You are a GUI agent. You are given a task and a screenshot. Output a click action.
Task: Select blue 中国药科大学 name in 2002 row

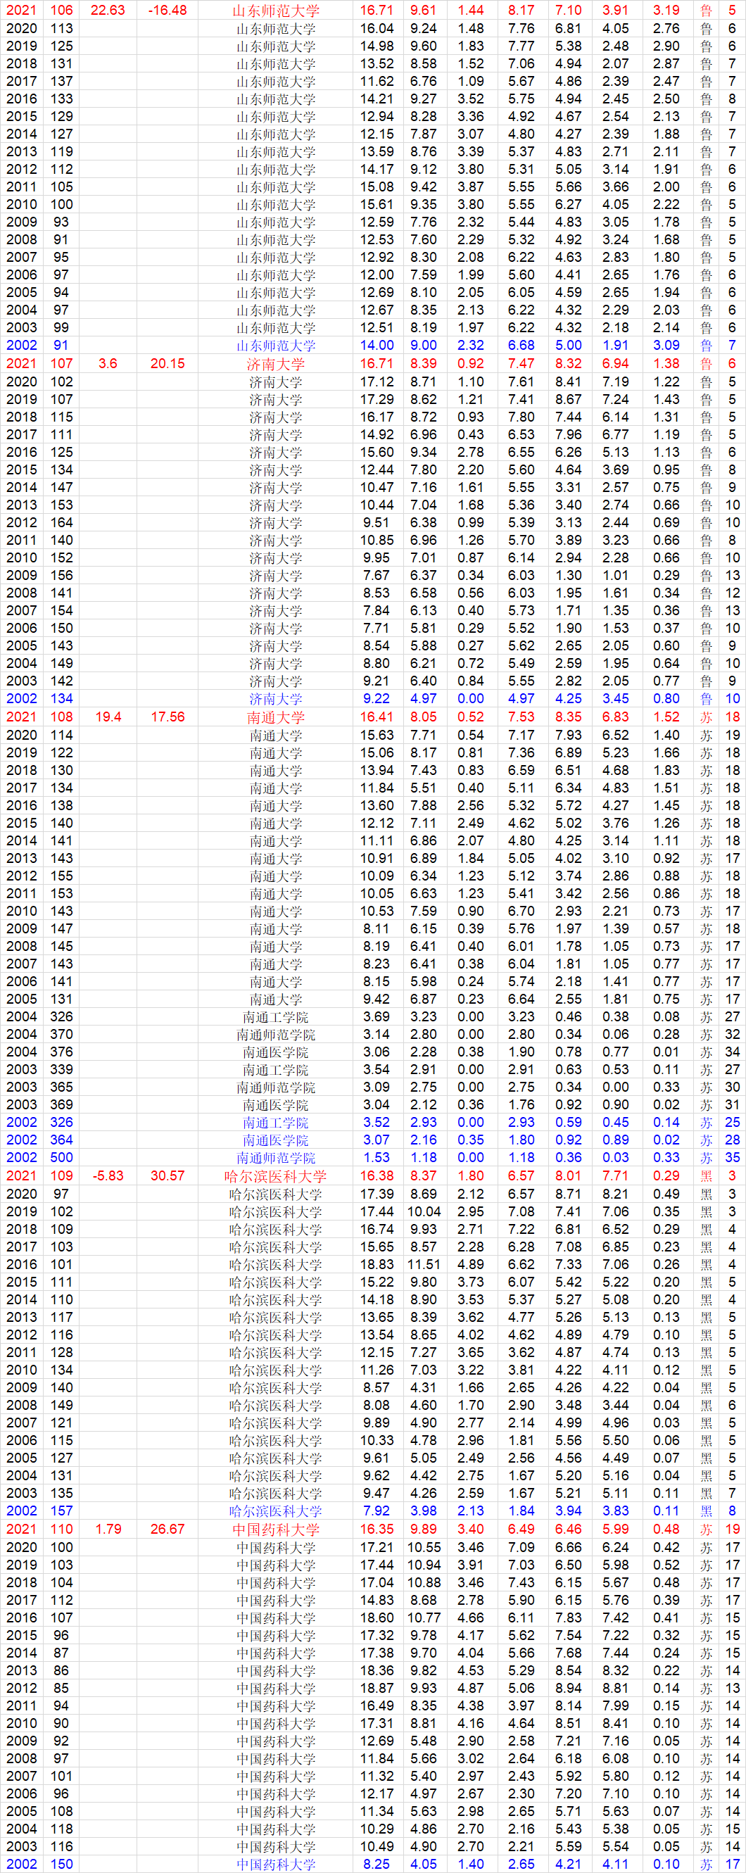(276, 1865)
